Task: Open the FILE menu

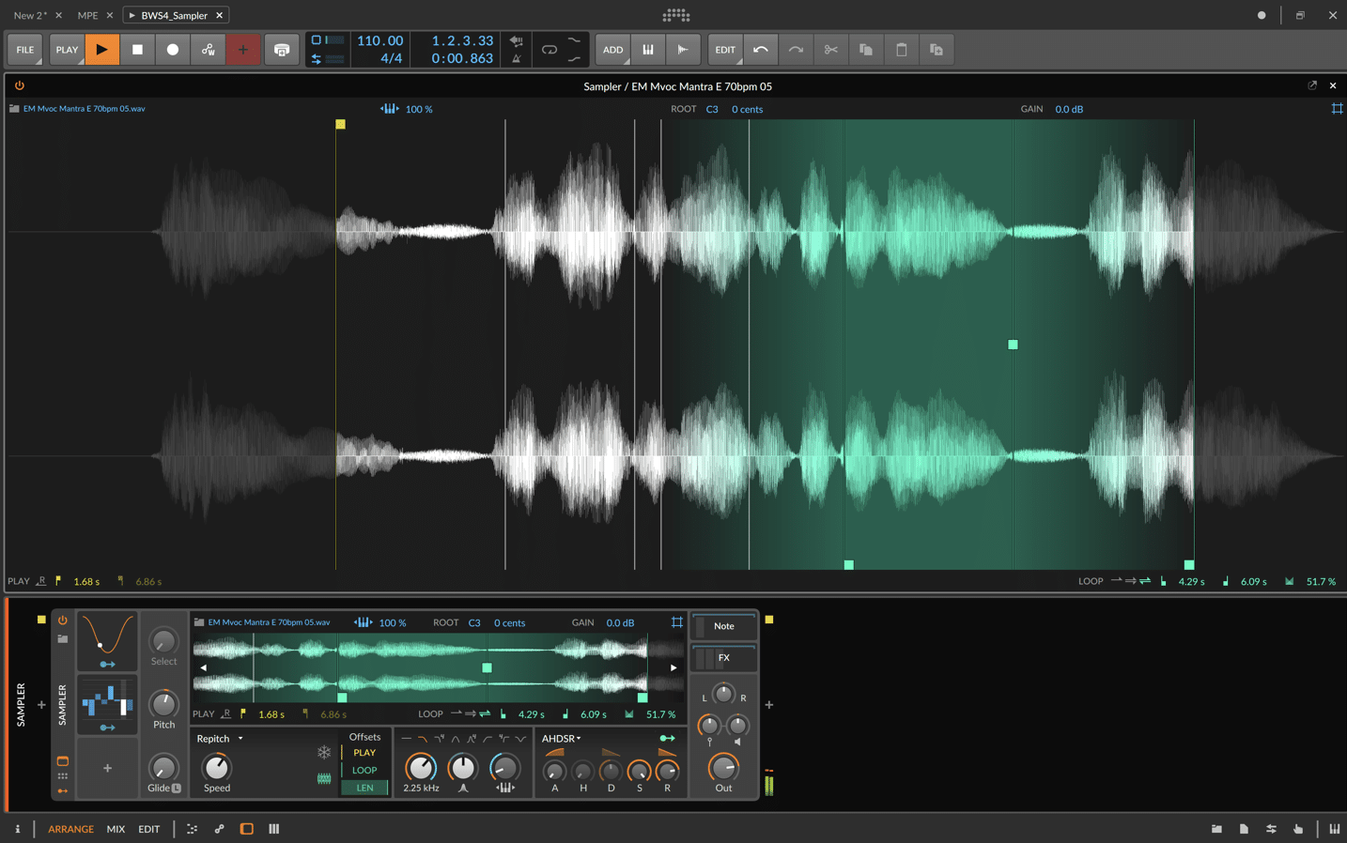Action: coord(25,50)
